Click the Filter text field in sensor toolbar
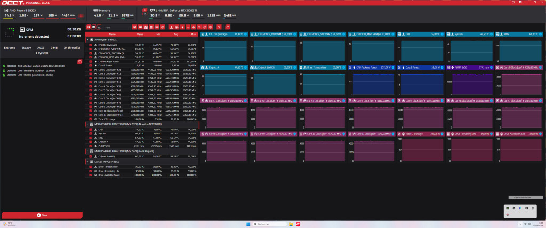Viewport: 546px width, 228px height. tap(117, 27)
